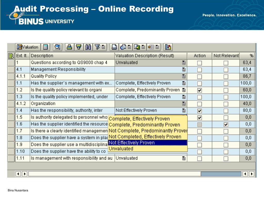Open valuation dropdown for item 1.11

pyautogui.click(x=184, y=158)
